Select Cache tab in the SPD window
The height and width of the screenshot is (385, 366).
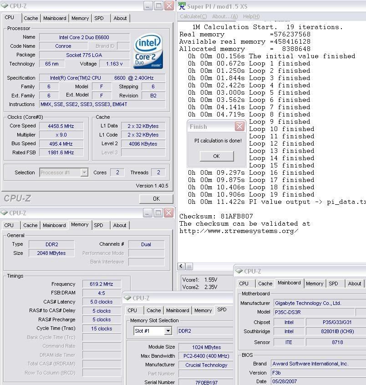(x=153, y=311)
